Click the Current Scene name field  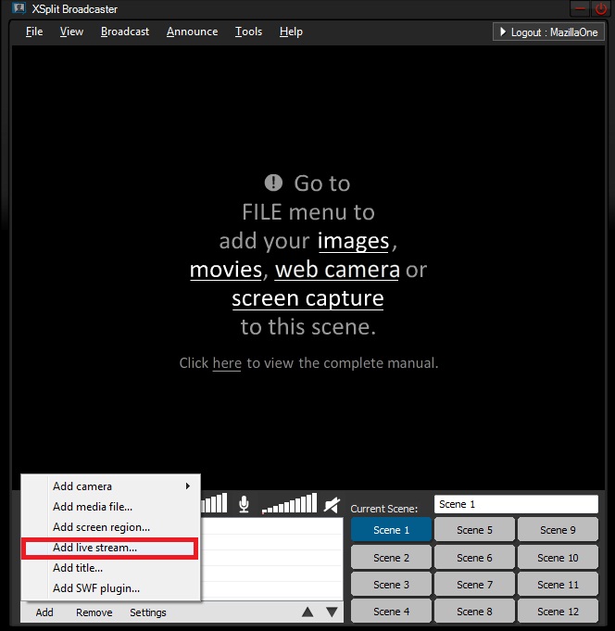(x=516, y=504)
